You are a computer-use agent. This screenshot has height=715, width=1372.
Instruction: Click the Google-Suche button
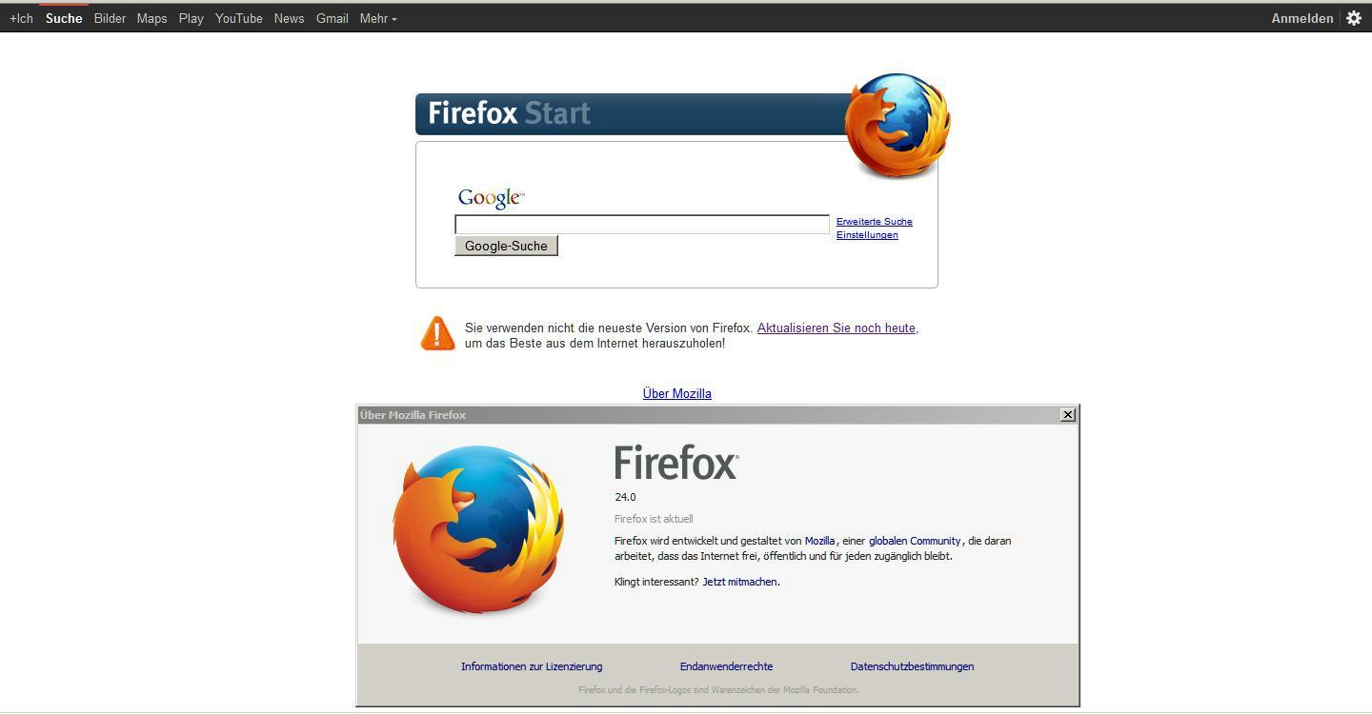pos(506,246)
